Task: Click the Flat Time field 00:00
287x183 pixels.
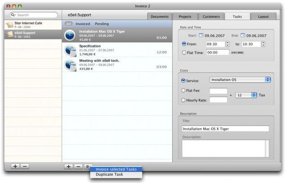Action: click(218, 53)
